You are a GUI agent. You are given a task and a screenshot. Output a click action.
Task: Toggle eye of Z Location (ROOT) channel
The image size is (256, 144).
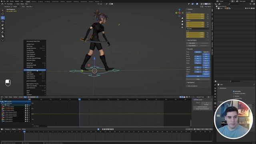tap(4, 110)
